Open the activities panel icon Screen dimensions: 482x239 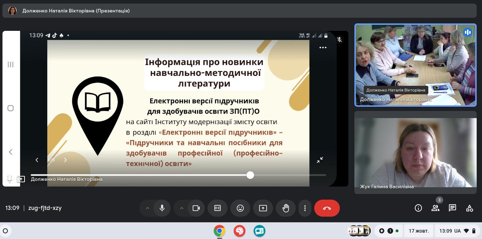point(470,208)
